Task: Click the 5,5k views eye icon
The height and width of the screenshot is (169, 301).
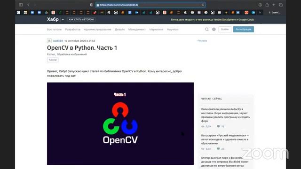Action: (203, 149)
